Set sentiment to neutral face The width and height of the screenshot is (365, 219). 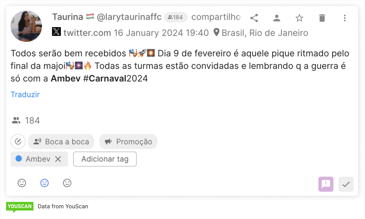tap(44, 183)
